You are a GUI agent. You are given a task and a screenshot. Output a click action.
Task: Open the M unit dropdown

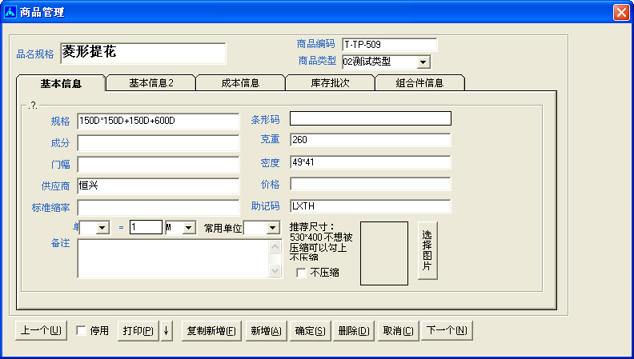(188, 228)
